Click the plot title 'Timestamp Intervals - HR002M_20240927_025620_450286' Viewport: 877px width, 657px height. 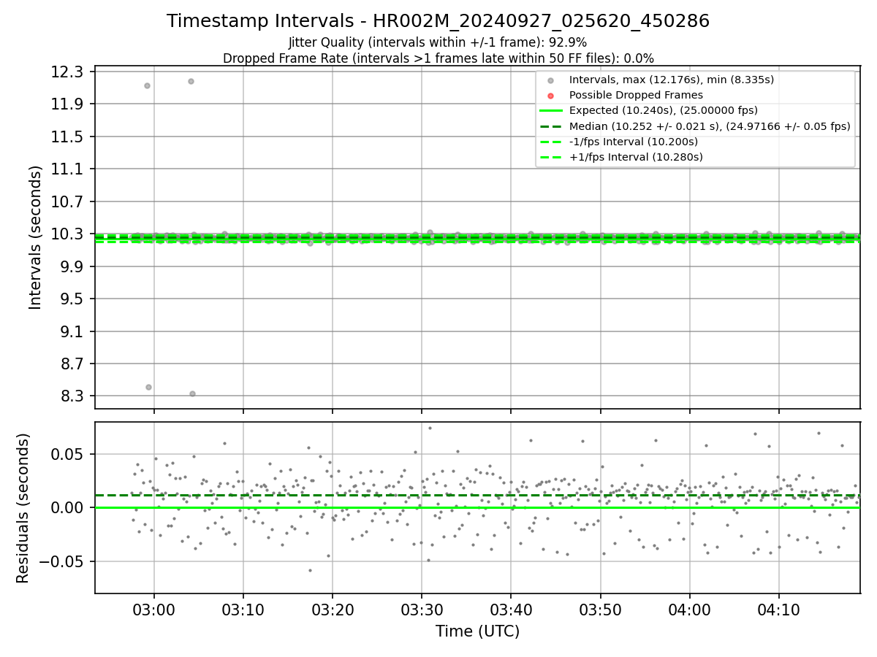tap(438, 21)
